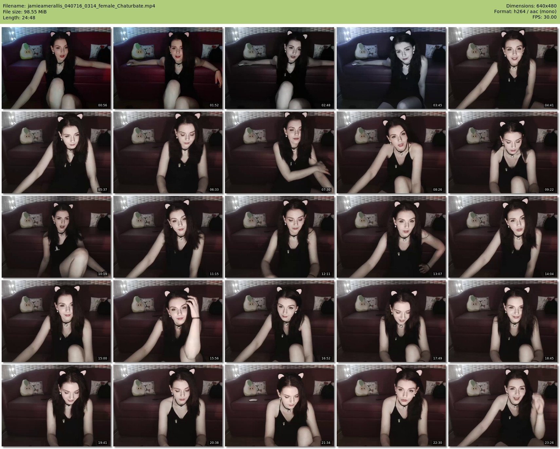Open the frame at 08:26

pos(391,152)
